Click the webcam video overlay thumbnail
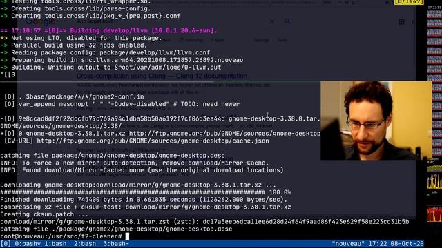 pos(376,121)
